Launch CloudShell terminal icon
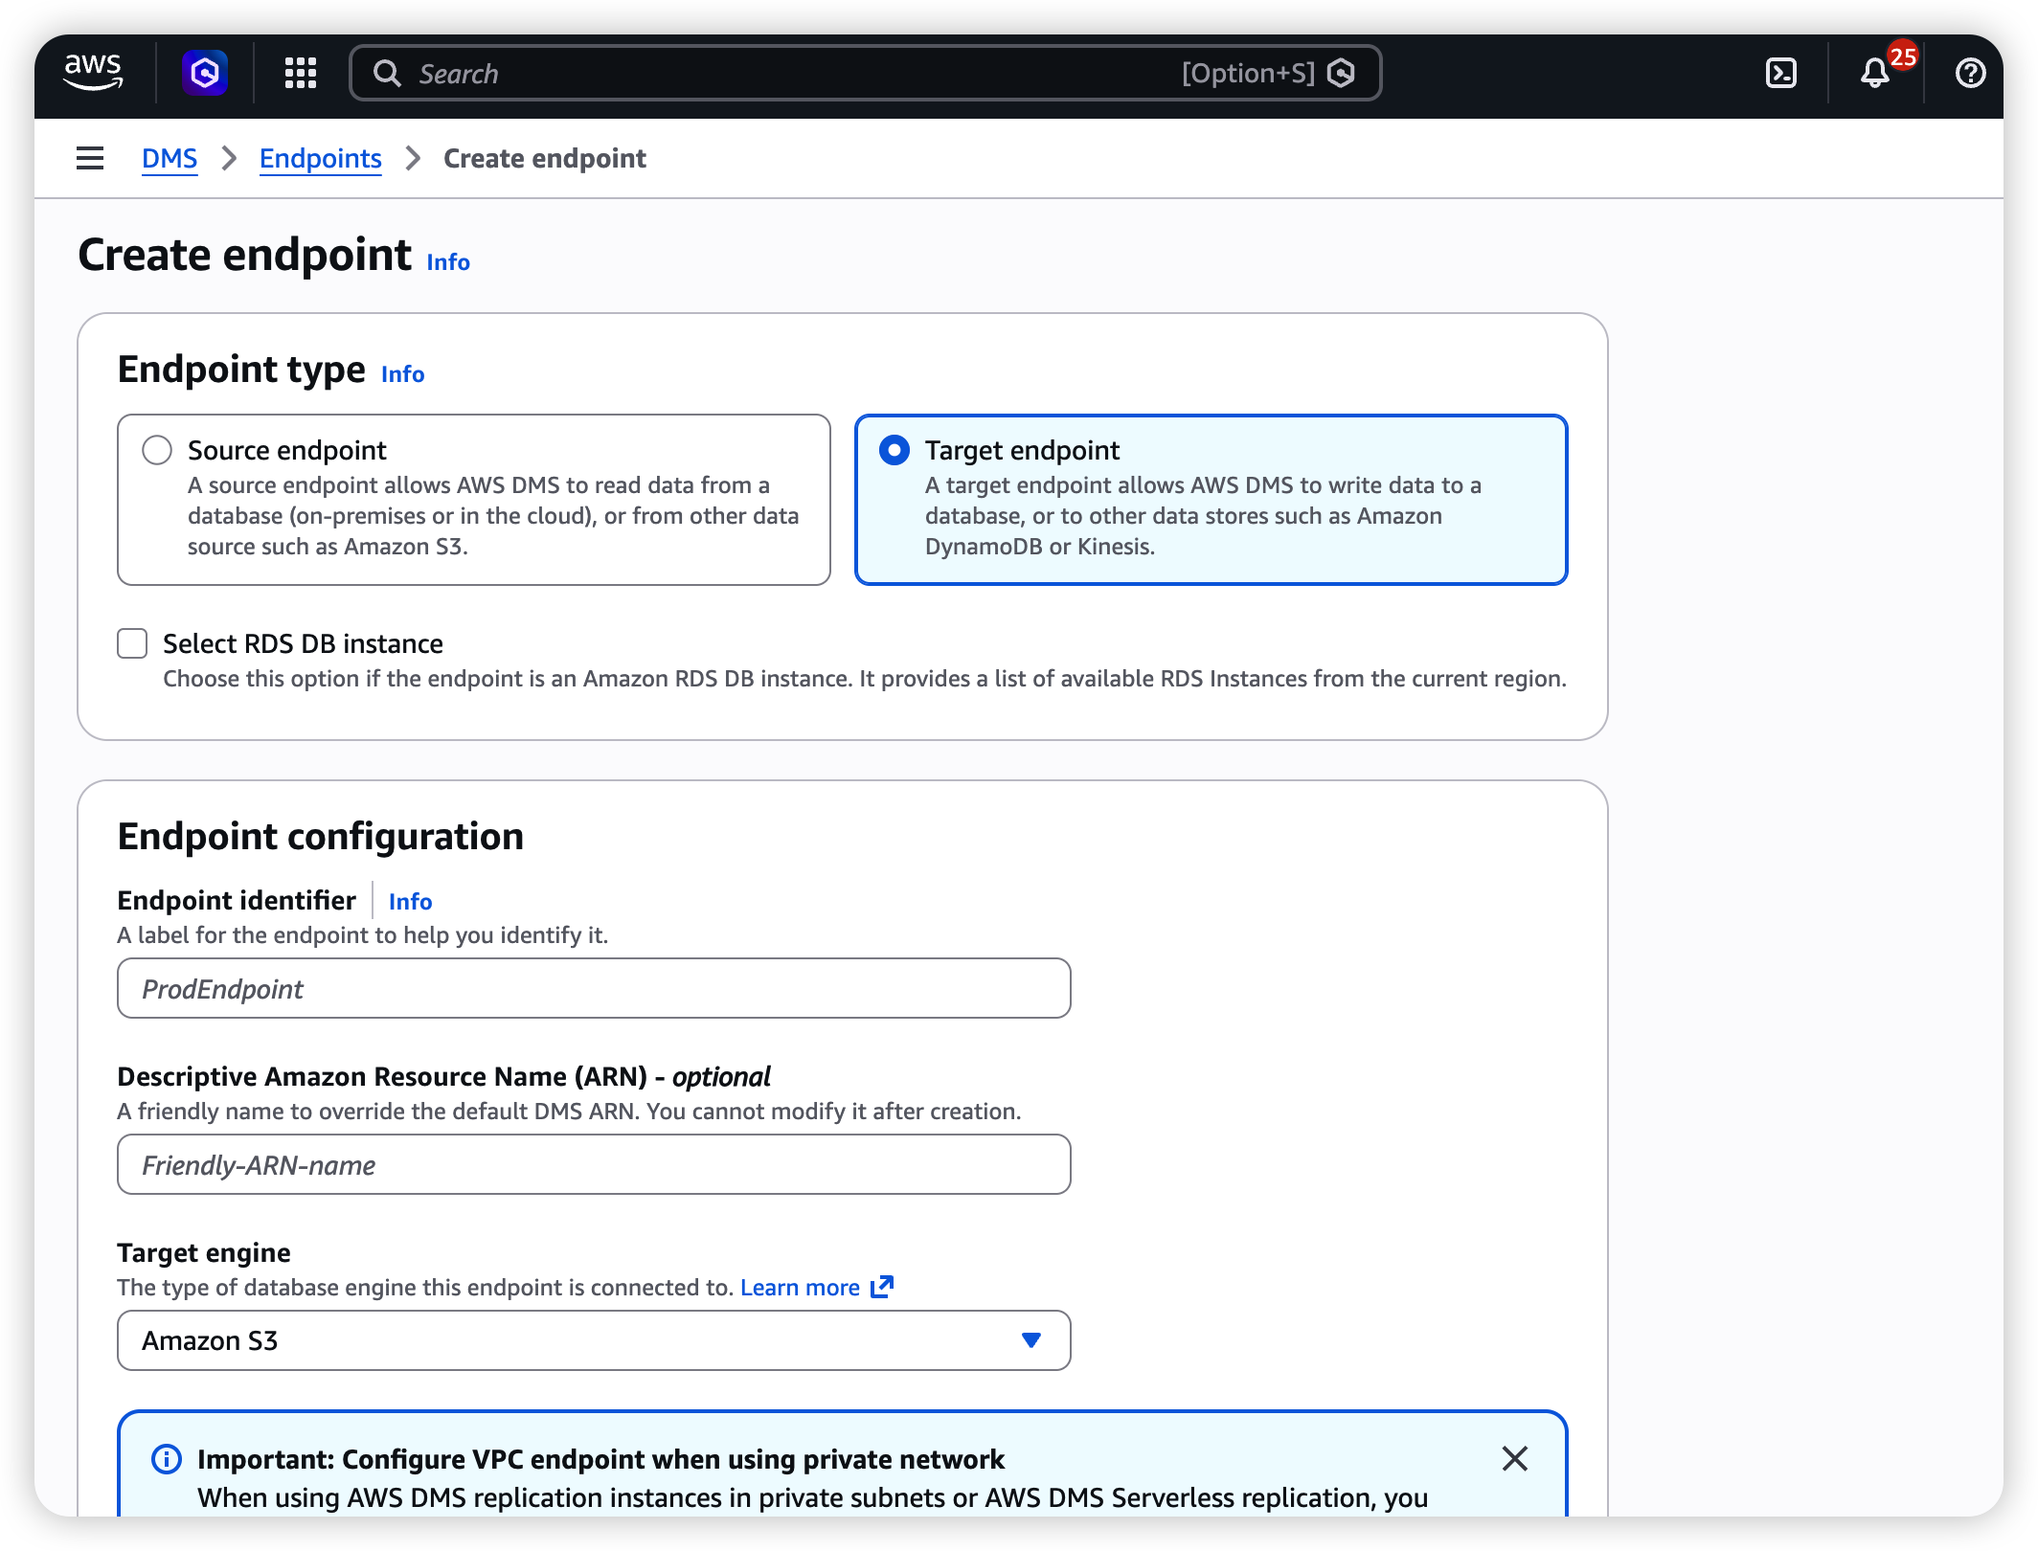 point(1780,73)
